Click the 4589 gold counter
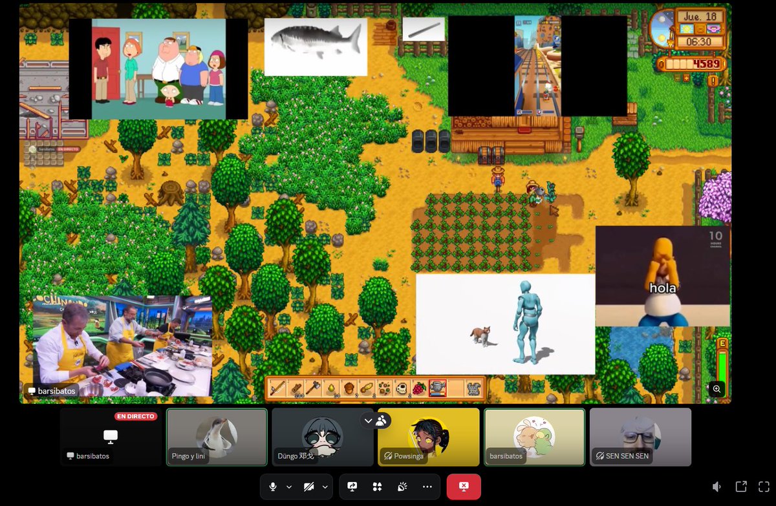 point(691,64)
